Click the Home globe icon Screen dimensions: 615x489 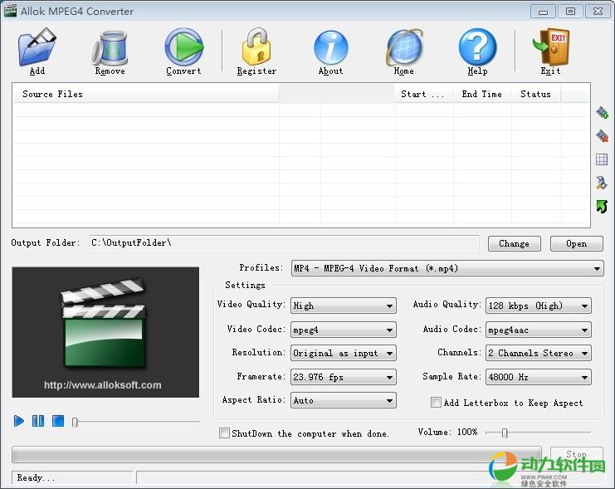click(403, 49)
